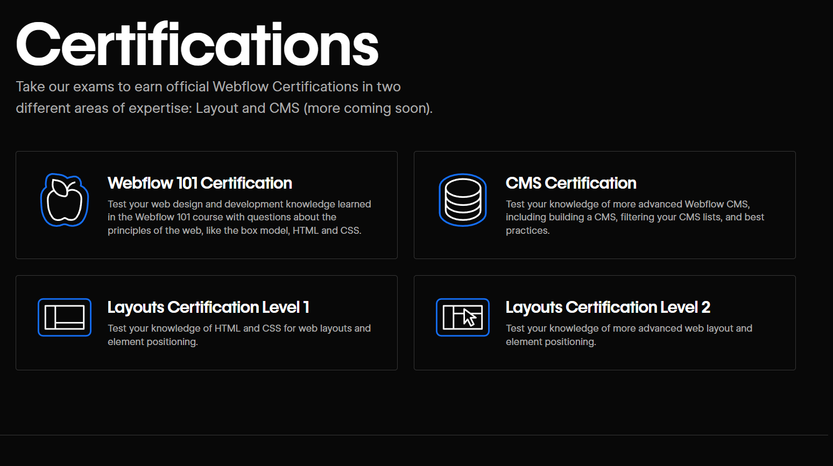Click the layout cursor icon for Level 2
The image size is (833, 466).
coord(463,317)
